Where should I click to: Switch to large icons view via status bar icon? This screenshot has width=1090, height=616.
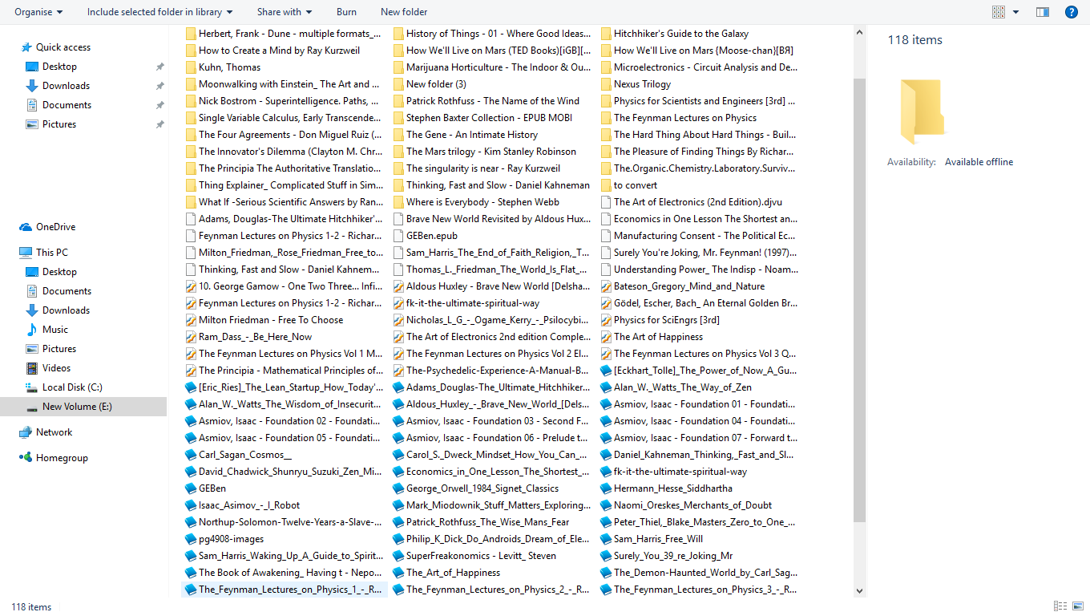coord(1078,606)
